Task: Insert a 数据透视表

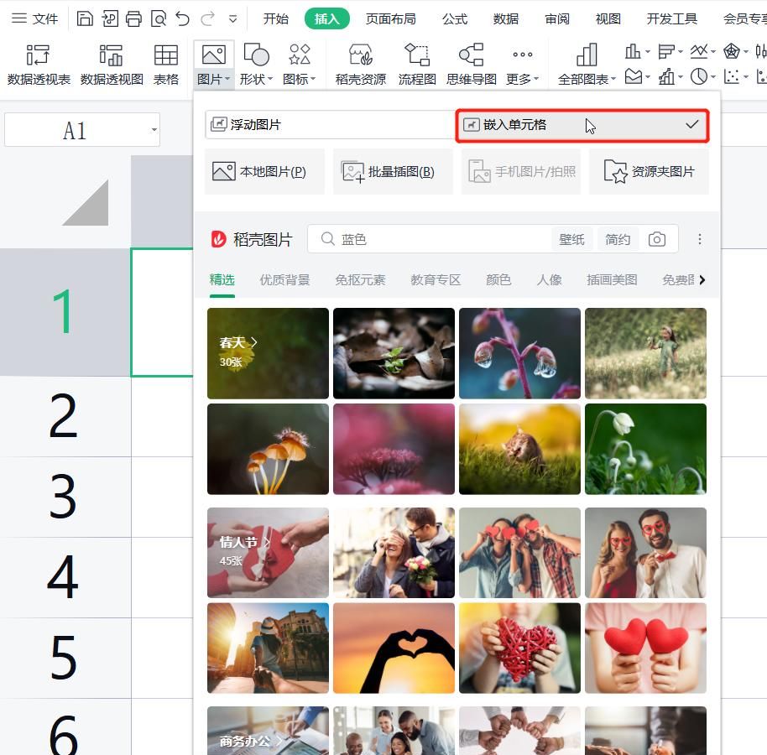Action: 39,65
